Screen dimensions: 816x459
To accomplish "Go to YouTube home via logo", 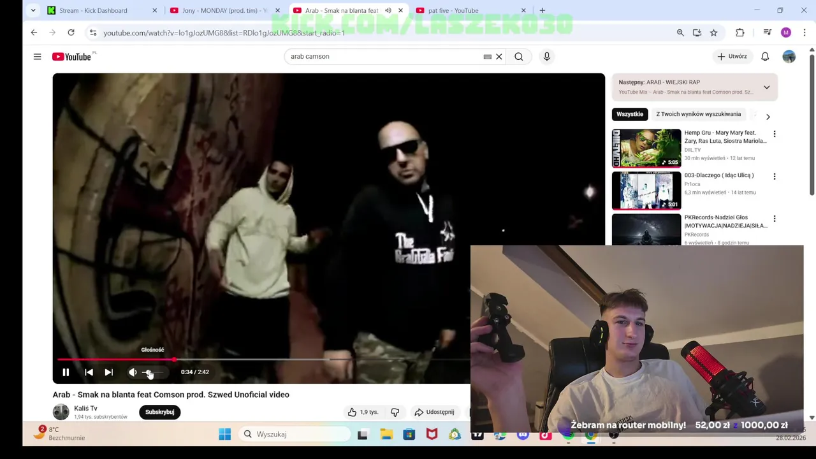I will pyautogui.click(x=72, y=57).
